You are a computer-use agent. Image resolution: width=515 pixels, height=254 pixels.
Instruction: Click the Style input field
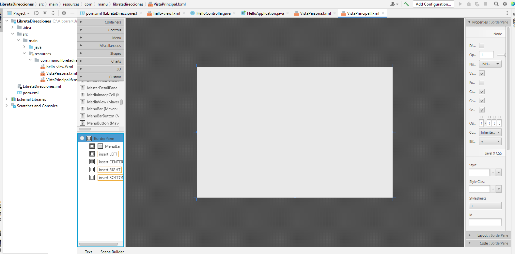(479, 172)
